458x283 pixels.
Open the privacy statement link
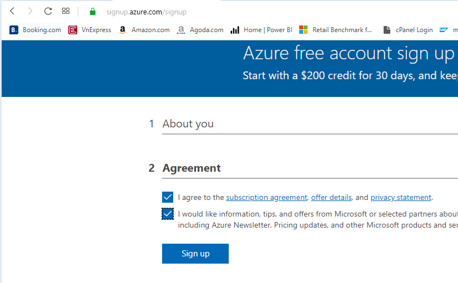tap(401, 198)
